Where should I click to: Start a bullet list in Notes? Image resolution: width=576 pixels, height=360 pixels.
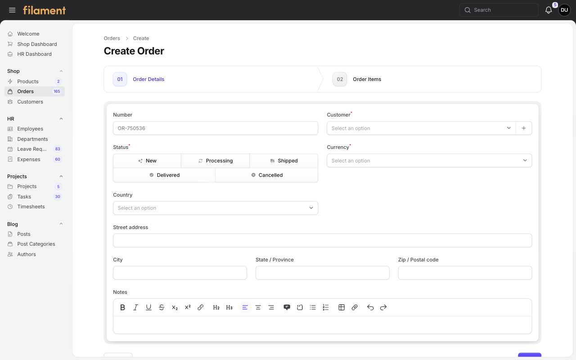point(313,307)
